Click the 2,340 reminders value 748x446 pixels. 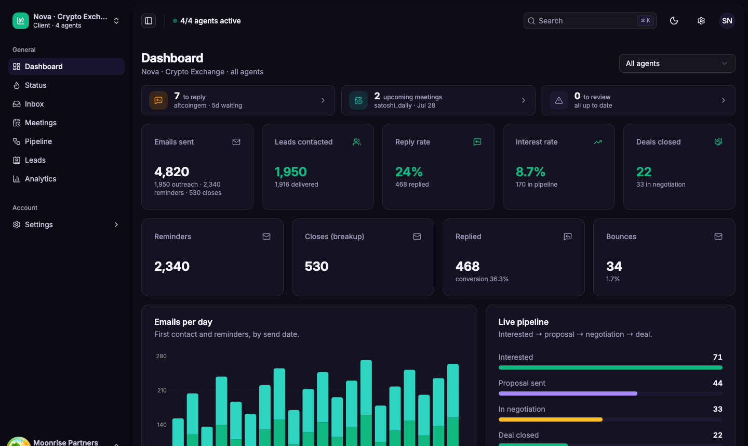coord(172,266)
